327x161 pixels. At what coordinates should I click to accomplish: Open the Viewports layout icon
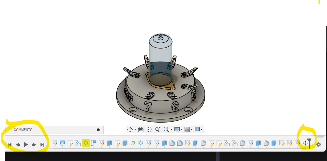coord(197,129)
